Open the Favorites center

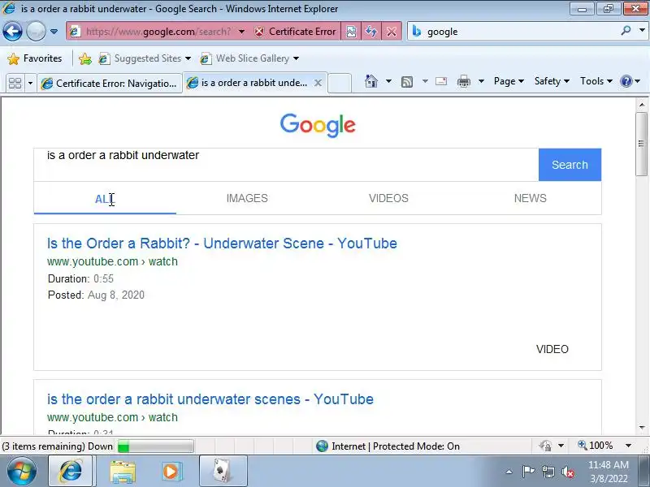click(x=35, y=58)
